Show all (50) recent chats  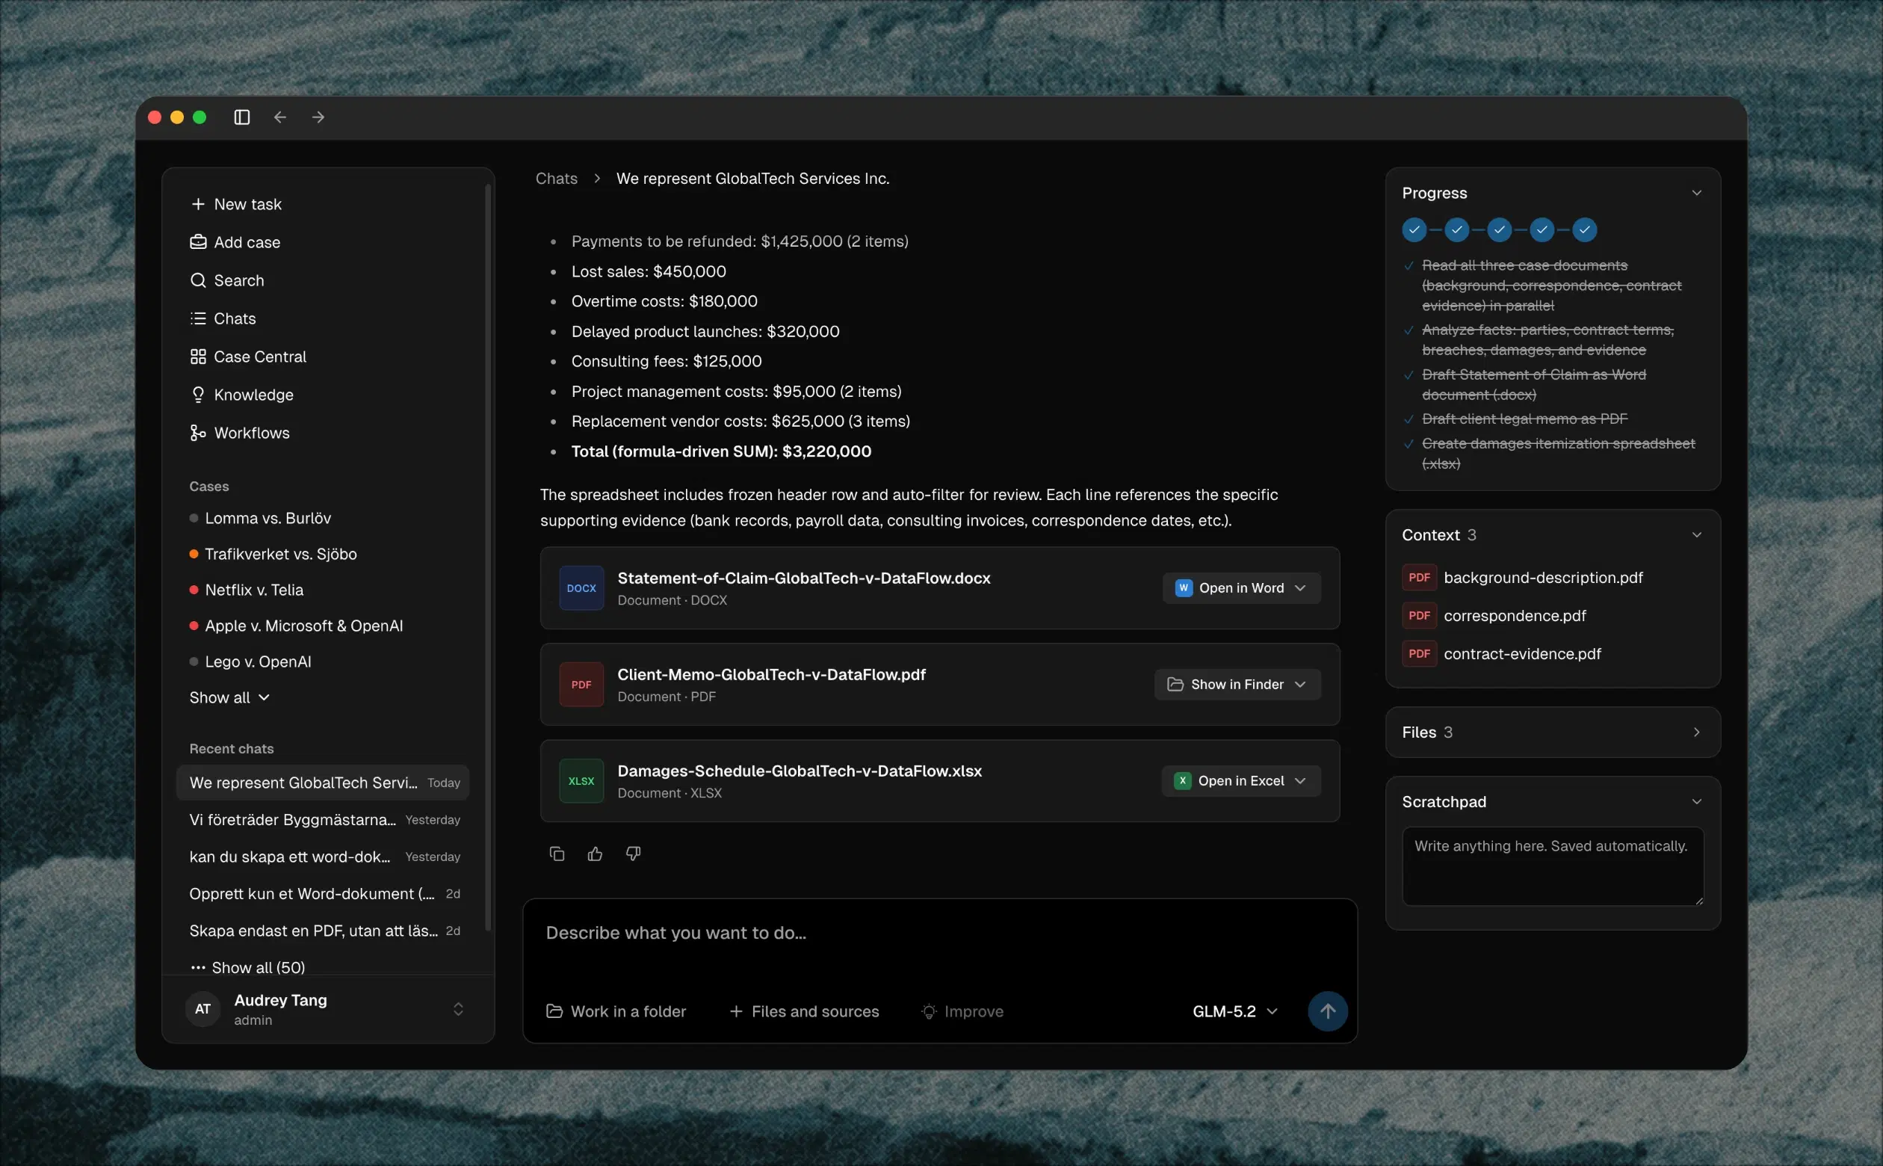247,968
